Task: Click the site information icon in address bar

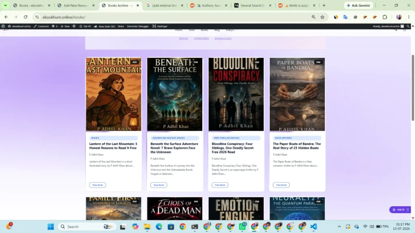Action: pyautogui.click(x=37, y=17)
